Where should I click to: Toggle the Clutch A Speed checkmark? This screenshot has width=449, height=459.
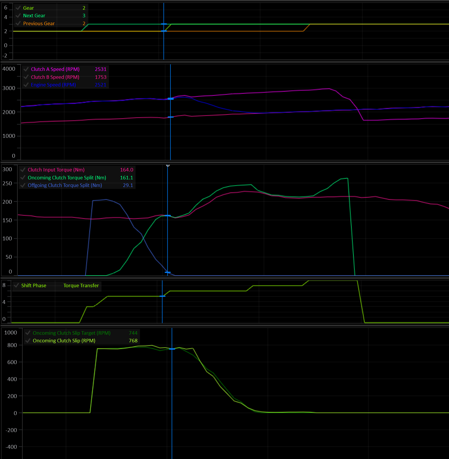(26, 69)
